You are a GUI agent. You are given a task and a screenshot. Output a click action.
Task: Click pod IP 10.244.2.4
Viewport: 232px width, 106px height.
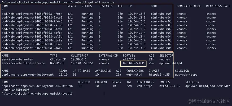click(x=137, y=40)
